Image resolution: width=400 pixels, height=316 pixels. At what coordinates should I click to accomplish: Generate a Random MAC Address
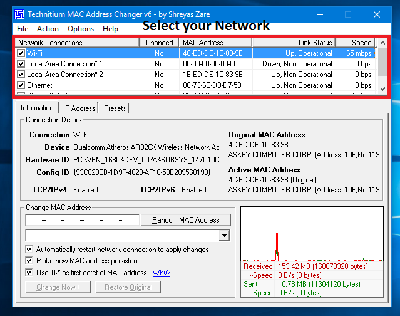pos(185,220)
